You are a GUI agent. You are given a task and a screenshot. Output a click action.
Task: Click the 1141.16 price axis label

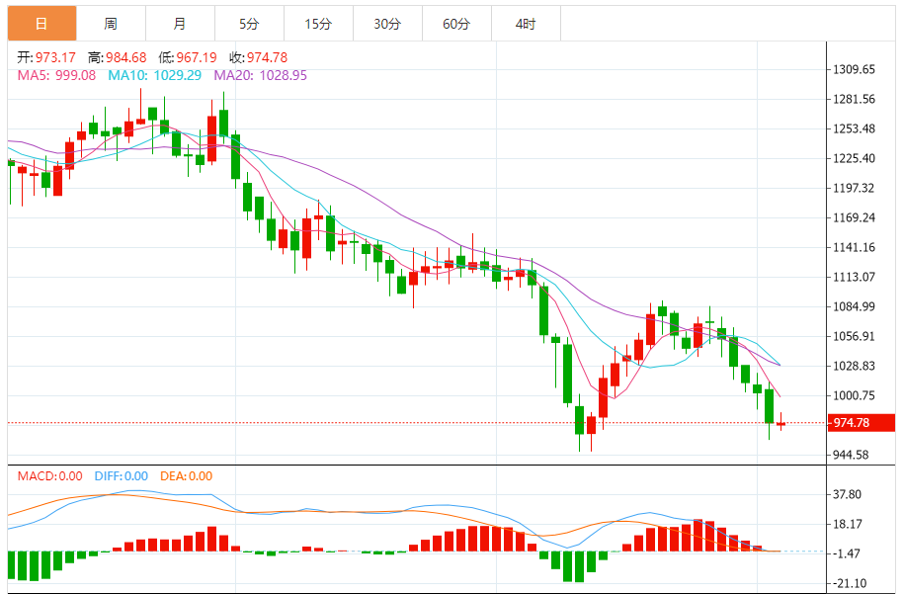coord(854,247)
